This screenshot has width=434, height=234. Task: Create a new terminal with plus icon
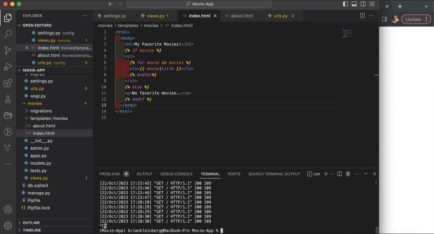(x=326, y=174)
